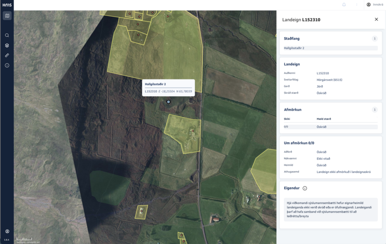
Task: Click Auðkenni value L152310 in panel
Action: [323, 73]
